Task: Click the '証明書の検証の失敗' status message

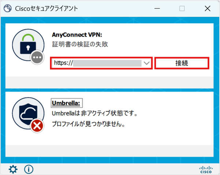Action: [x=80, y=44]
